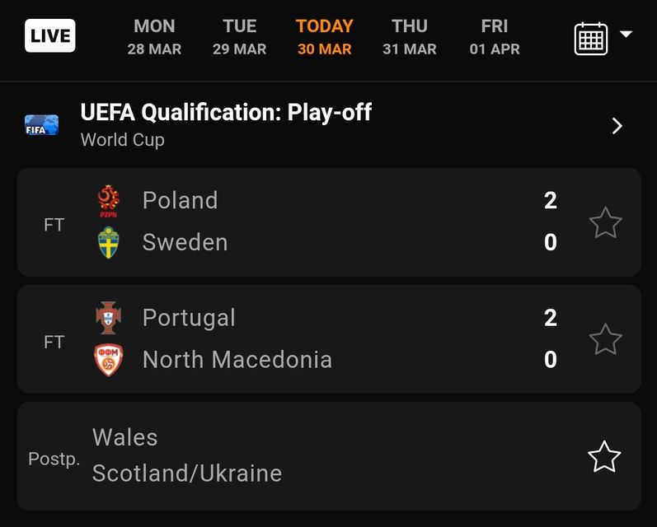Expand UEFA Qualification Play-off chevron arrow

click(617, 125)
